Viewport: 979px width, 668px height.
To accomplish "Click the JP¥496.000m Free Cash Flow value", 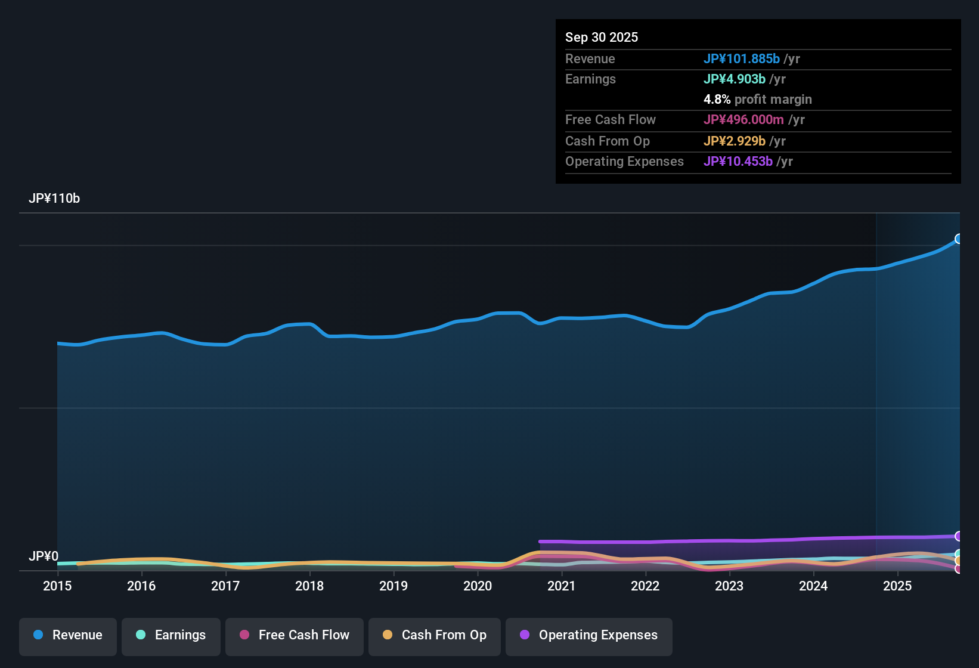I will [x=745, y=120].
